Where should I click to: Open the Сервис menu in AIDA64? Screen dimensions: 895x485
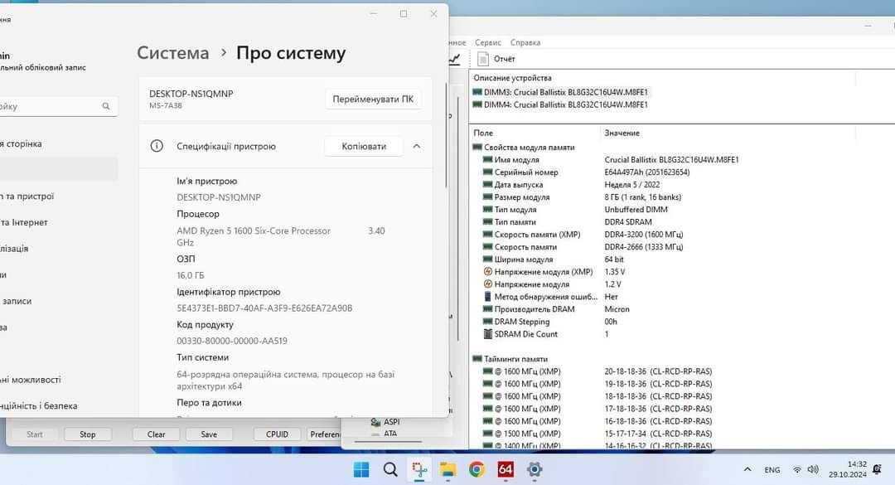[488, 42]
